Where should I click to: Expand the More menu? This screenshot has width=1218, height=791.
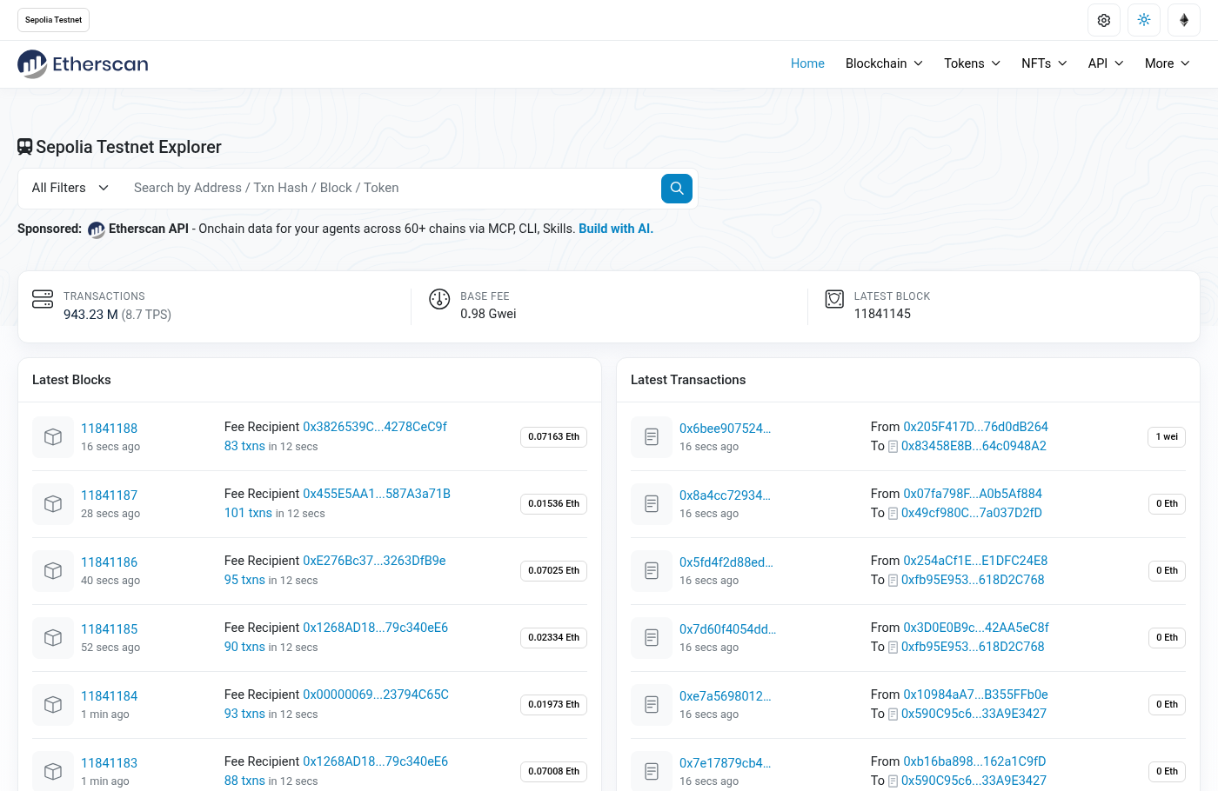tap(1168, 63)
